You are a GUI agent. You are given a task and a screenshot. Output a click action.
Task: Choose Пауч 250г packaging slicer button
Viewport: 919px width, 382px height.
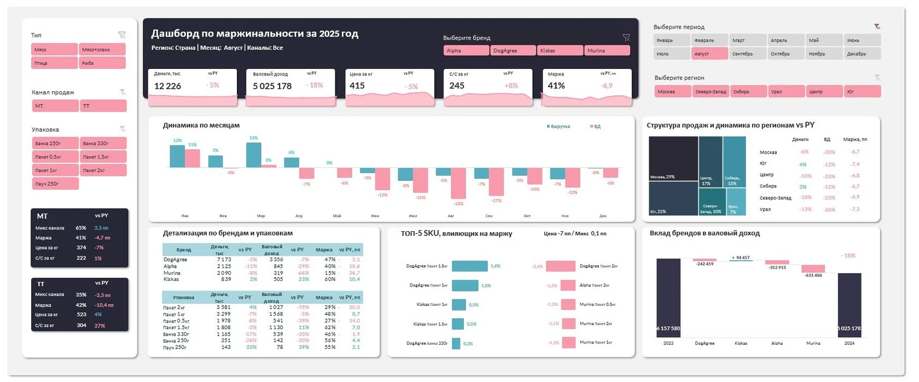click(55, 184)
